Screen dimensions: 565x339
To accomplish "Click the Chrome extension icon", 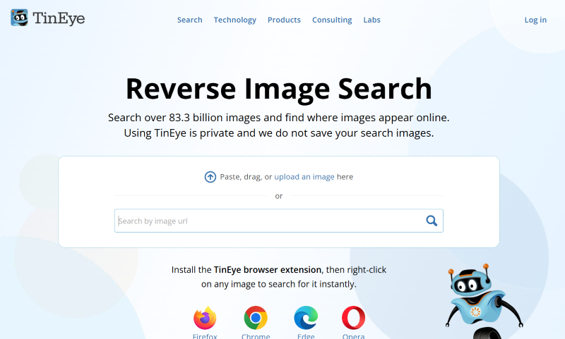I will 256,318.
